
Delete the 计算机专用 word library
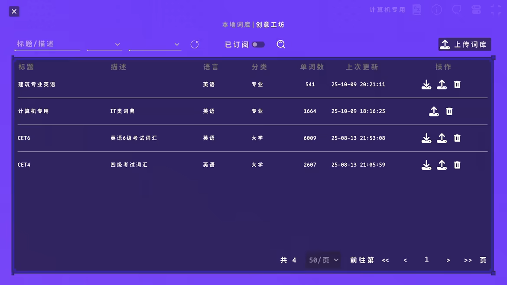449,111
